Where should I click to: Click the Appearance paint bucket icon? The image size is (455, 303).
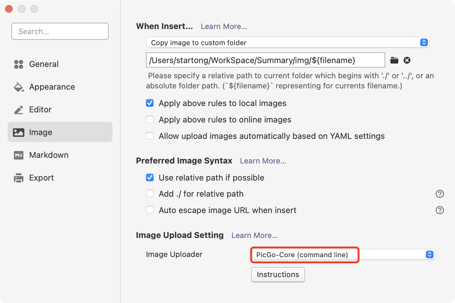(19, 87)
